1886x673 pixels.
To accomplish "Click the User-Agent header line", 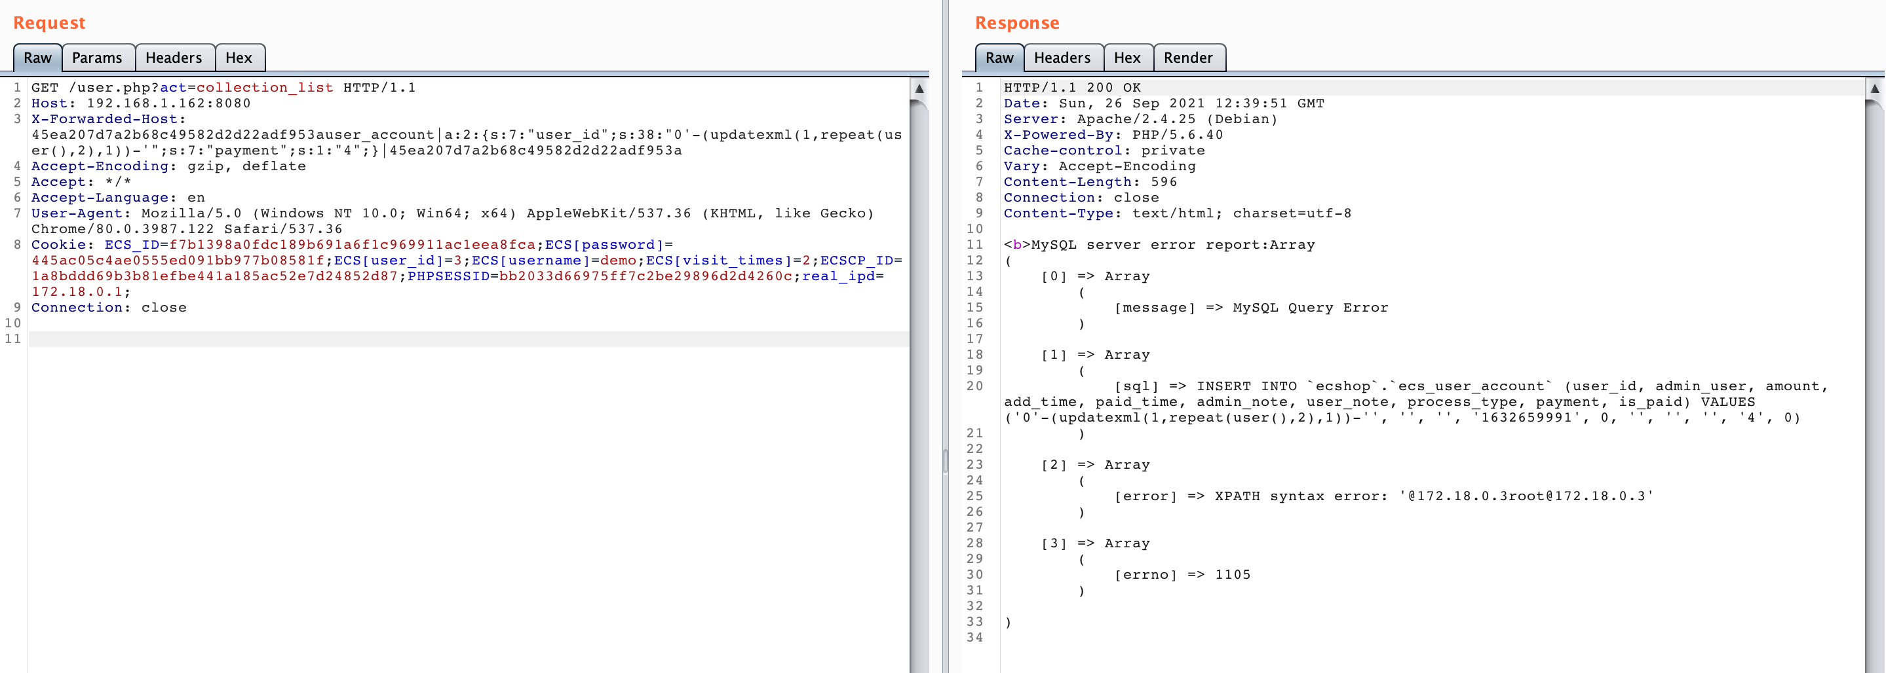I will click(452, 221).
